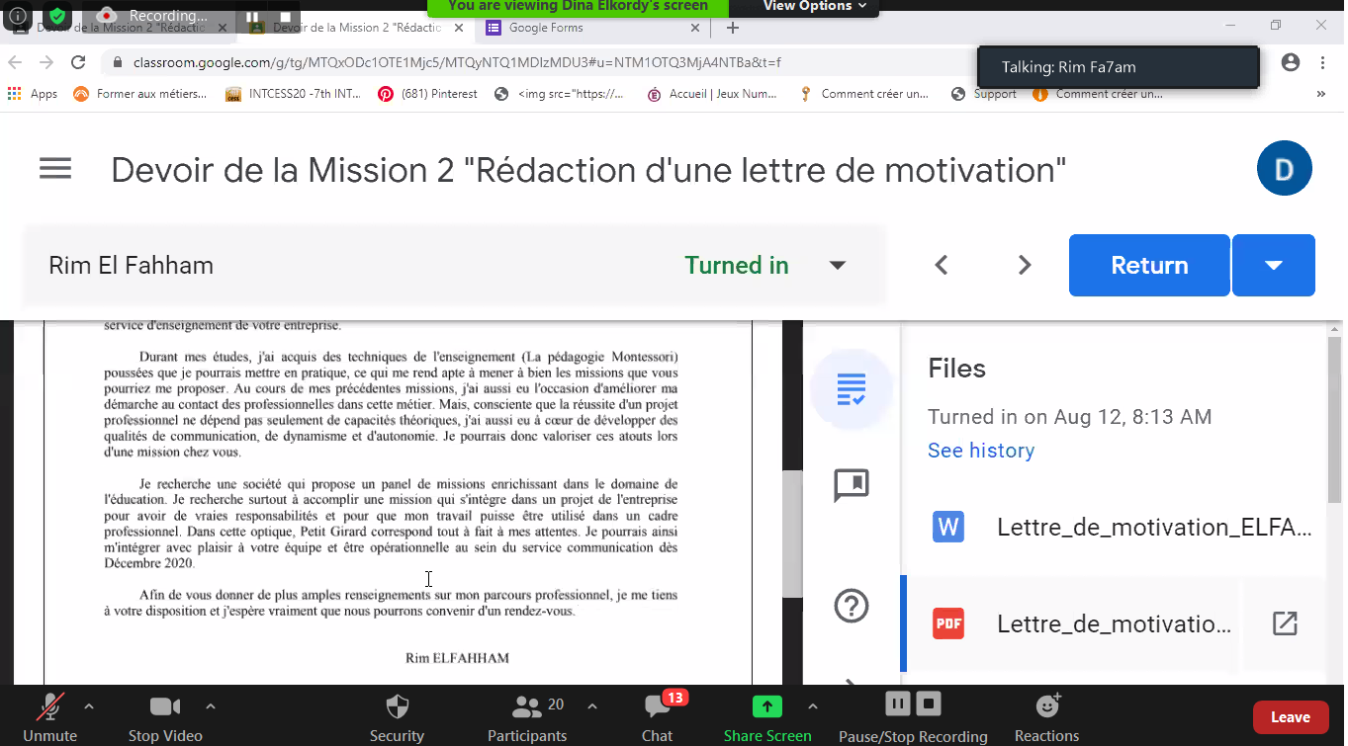Screen dimensions: 1348x746
Task: Go to the next student arrow
Action: [1025, 265]
